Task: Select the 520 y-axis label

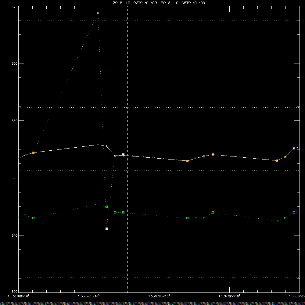Action: (x=15, y=291)
